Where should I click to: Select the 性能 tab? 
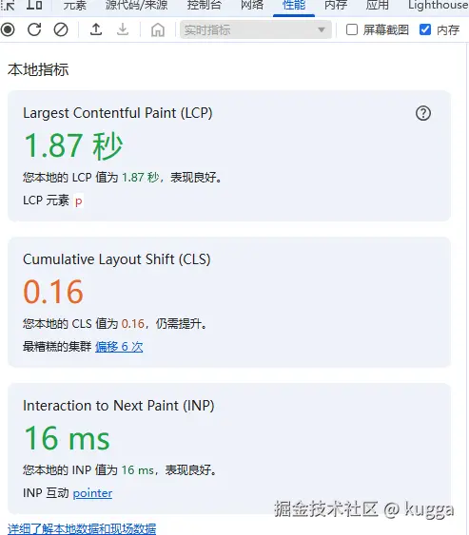pos(294,5)
